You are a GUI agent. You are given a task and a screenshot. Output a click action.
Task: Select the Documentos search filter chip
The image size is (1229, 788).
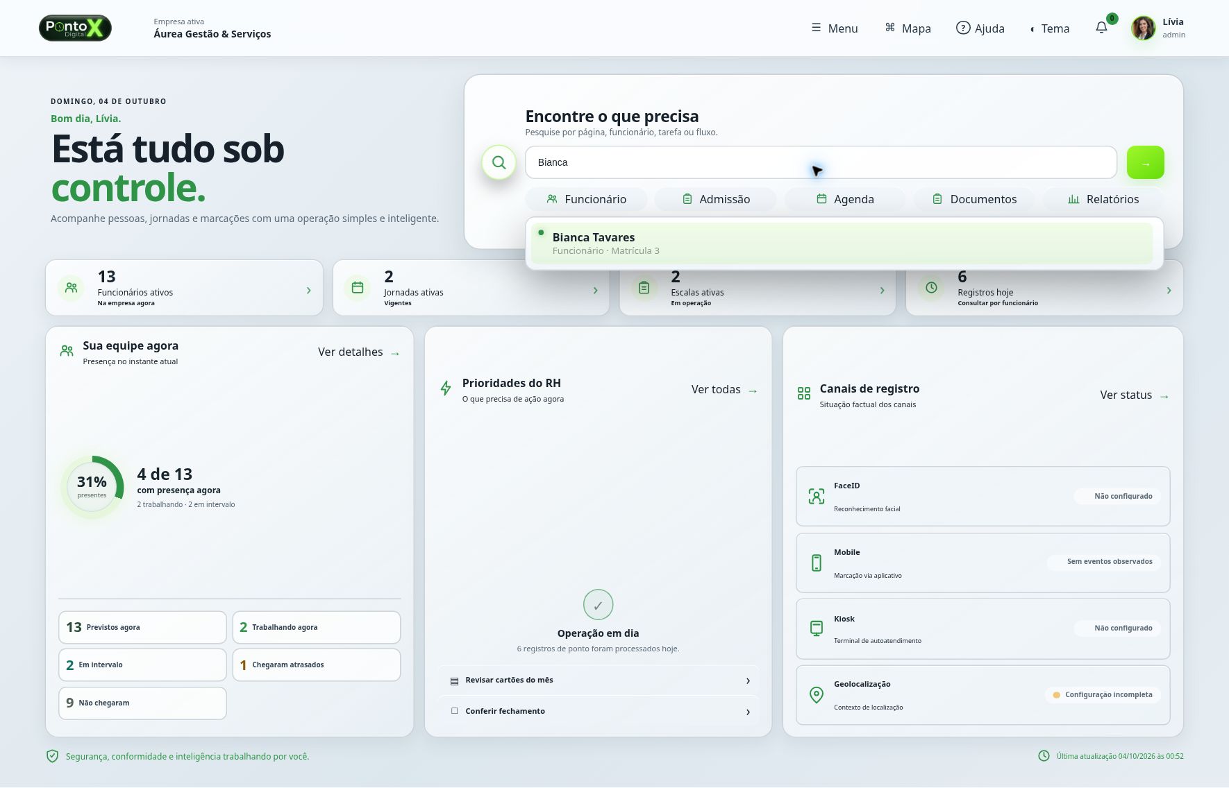click(974, 199)
